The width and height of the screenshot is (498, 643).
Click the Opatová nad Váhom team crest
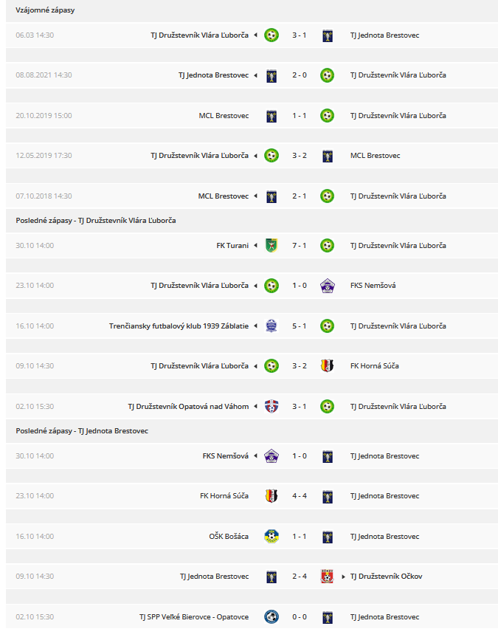(272, 406)
